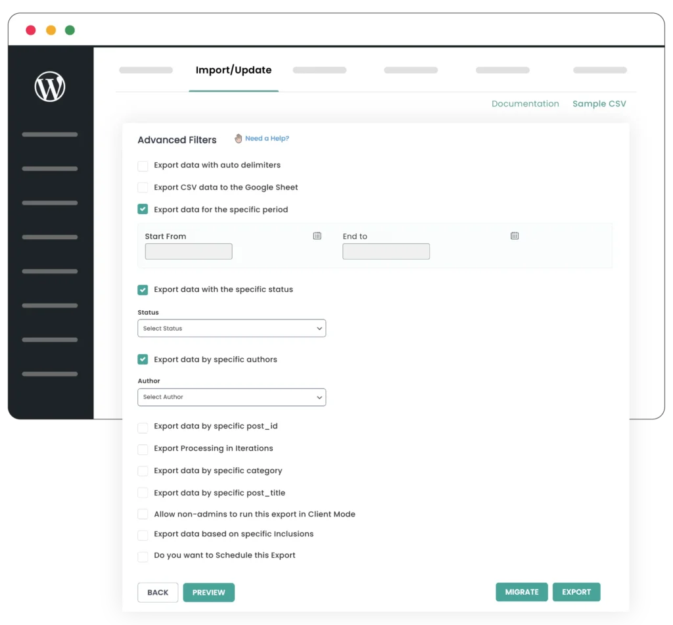
Task: Disable Export data with the specific status
Action: 143,290
